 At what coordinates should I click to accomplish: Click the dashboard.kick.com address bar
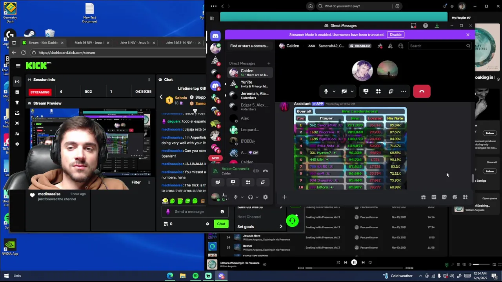click(118, 52)
